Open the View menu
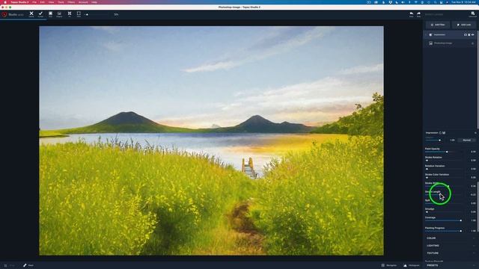The image size is (479, 269). (x=51, y=2)
